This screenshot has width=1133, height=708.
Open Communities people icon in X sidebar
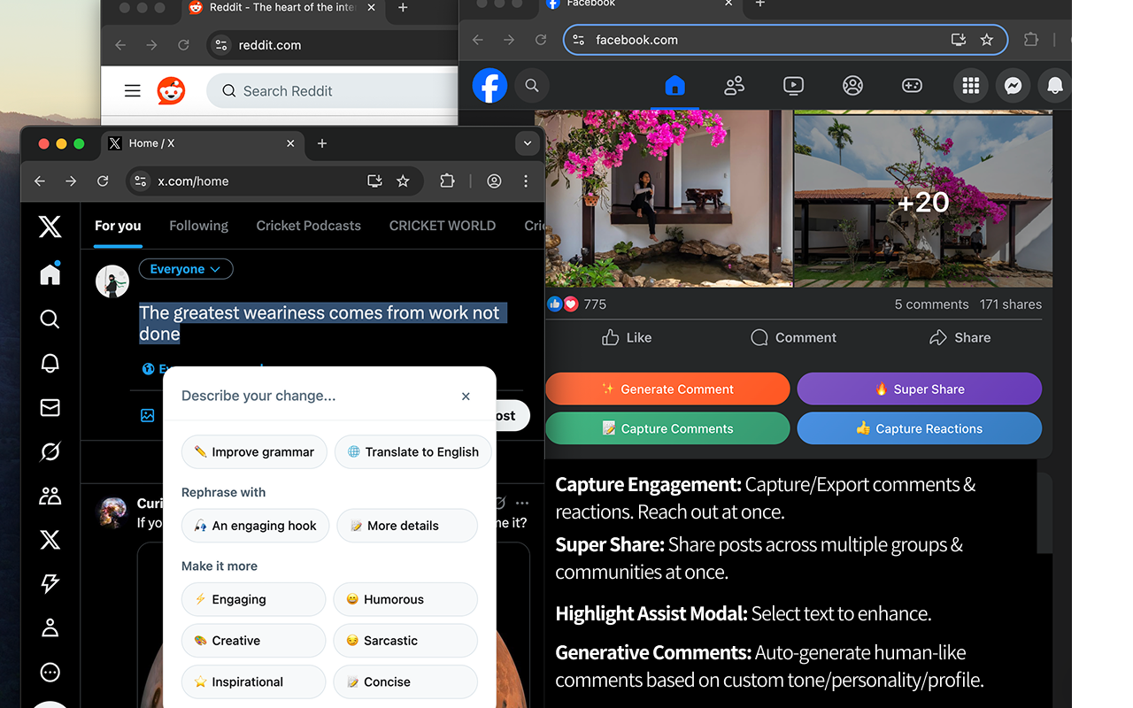click(50, 496)
